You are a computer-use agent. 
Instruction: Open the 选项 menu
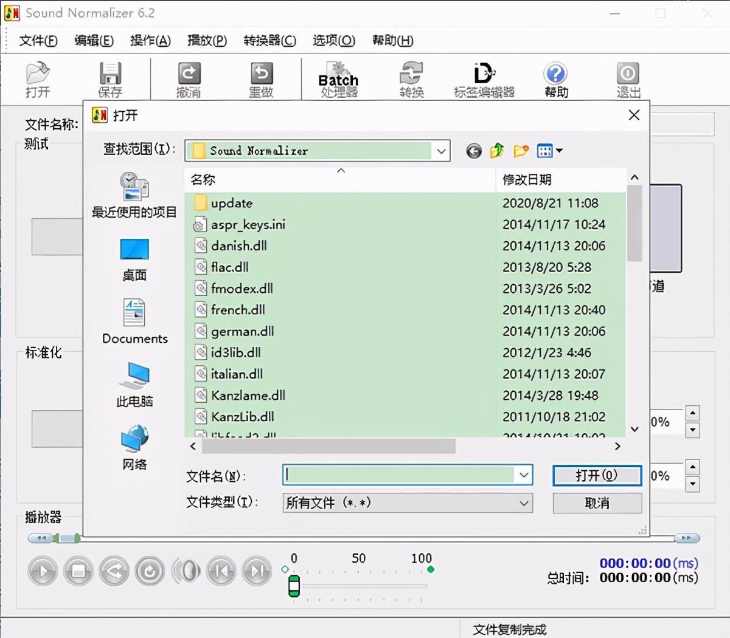tap(333, 41)
